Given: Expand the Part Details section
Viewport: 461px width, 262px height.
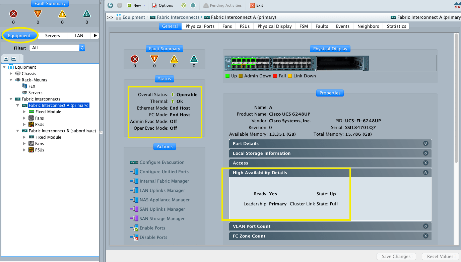Looking at the screenshot, I should 425,144.
